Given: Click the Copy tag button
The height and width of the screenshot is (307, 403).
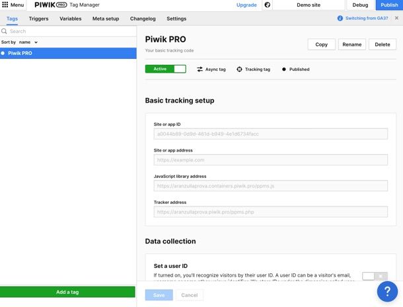Looking at the screenshot, I should 321,44.
